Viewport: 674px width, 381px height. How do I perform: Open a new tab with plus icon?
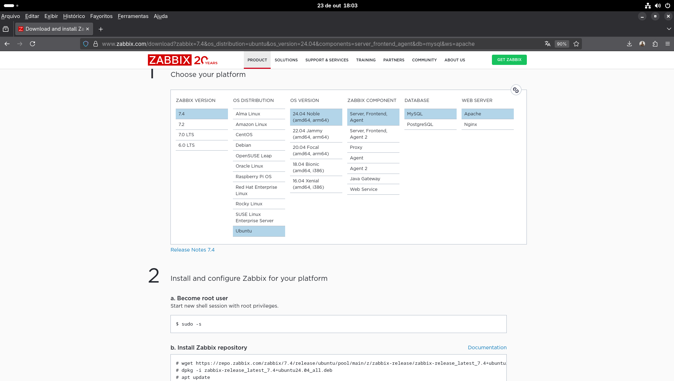click(x=101, y=29)
